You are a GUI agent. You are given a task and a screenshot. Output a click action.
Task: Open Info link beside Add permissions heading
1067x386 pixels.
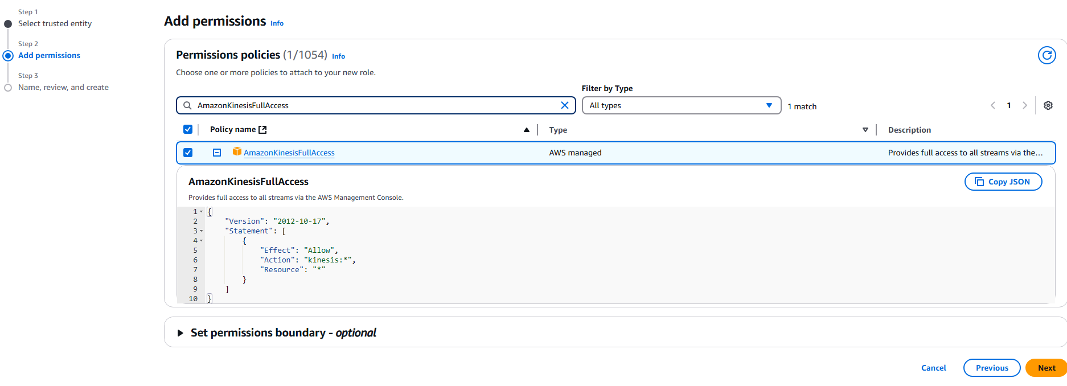(277, 23)
